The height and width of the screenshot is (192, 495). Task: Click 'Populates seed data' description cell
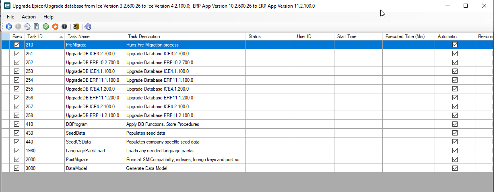click(185, 133)
